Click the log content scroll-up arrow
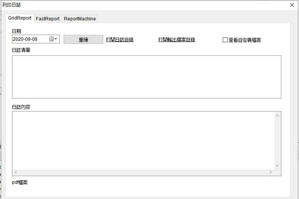 pos(277,115)
